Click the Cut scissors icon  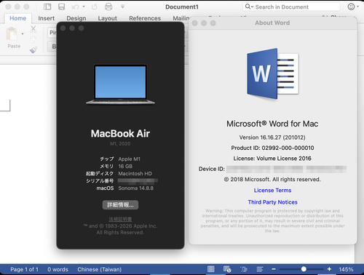[33, 29]
